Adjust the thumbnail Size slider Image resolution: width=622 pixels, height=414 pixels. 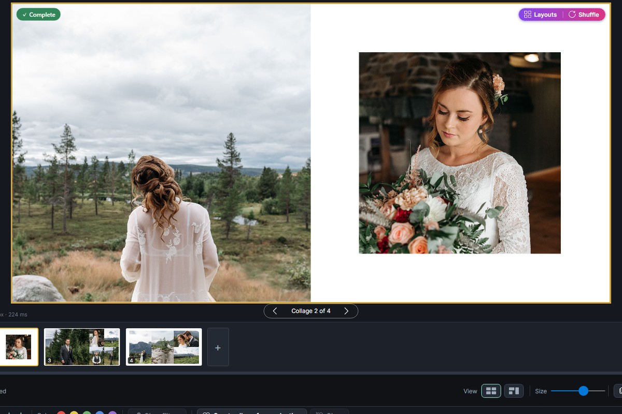click(578, 391)
